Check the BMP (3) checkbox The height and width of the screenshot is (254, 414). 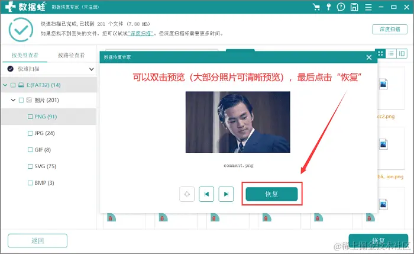[30, 182]
